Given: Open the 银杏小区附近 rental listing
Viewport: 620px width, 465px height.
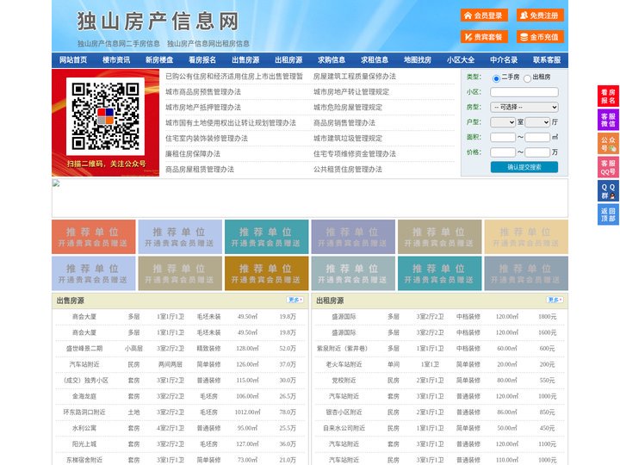Looking at the screenshot, I should click(344, 412).
